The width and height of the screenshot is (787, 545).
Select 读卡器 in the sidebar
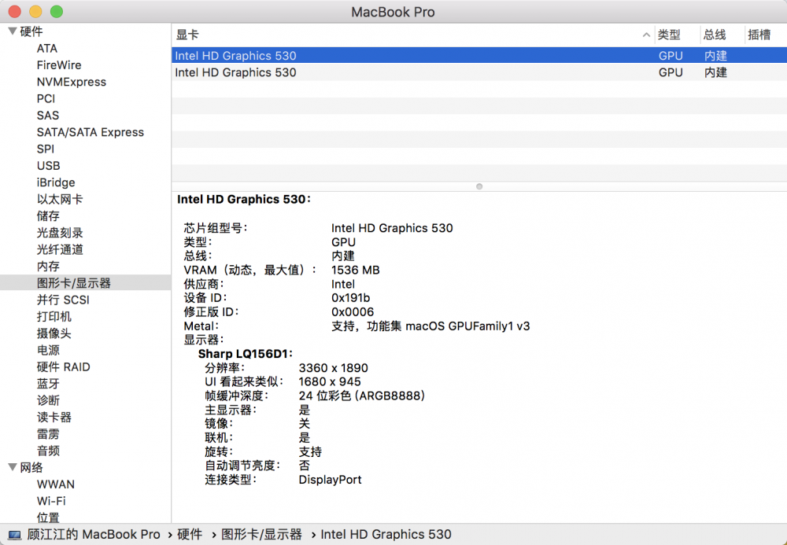tap(54, 417)
